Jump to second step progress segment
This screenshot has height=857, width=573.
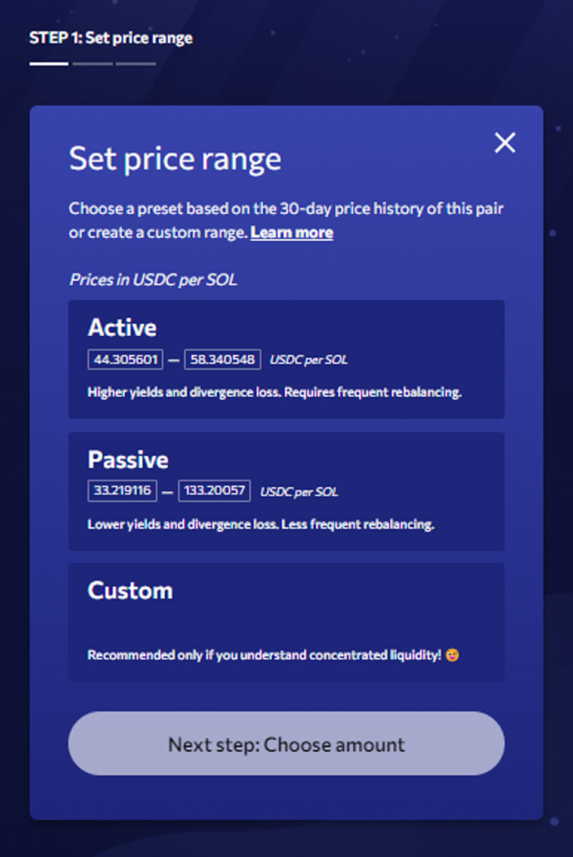coord(93,63)
